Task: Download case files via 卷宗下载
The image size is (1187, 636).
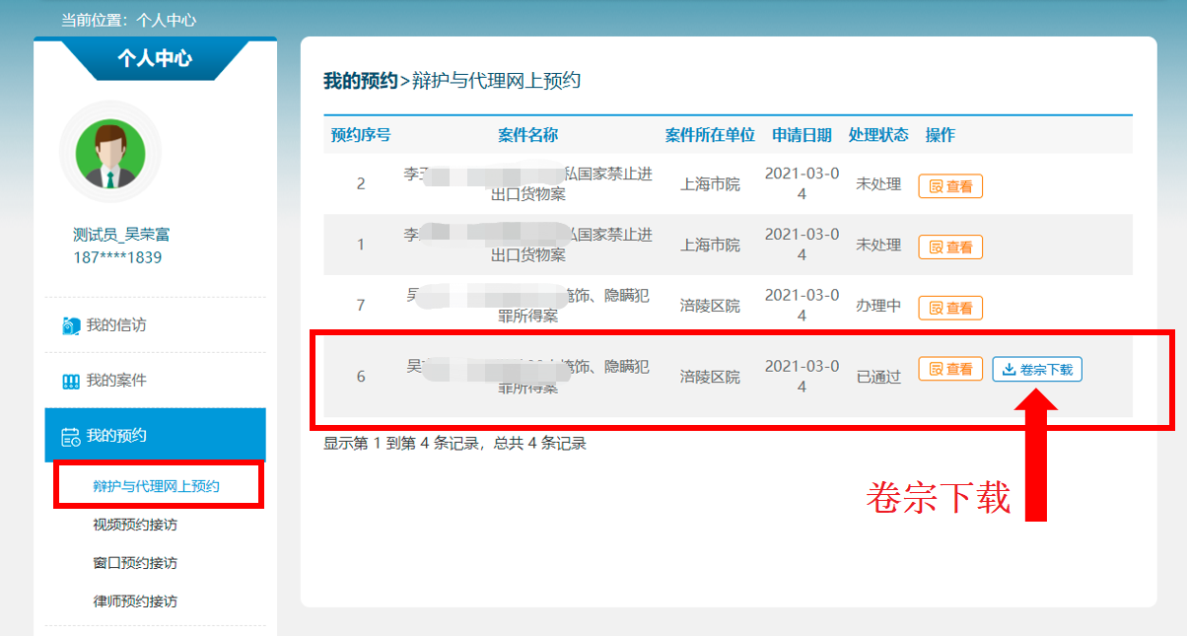Action: [x=1037, y=370]
